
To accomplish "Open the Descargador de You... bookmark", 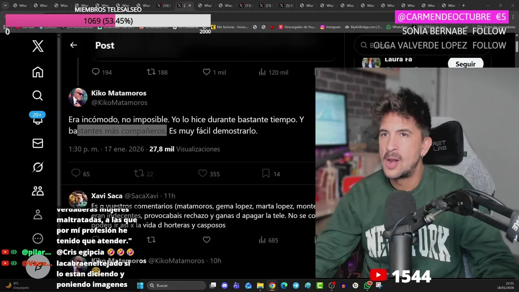I will [297, 27].
